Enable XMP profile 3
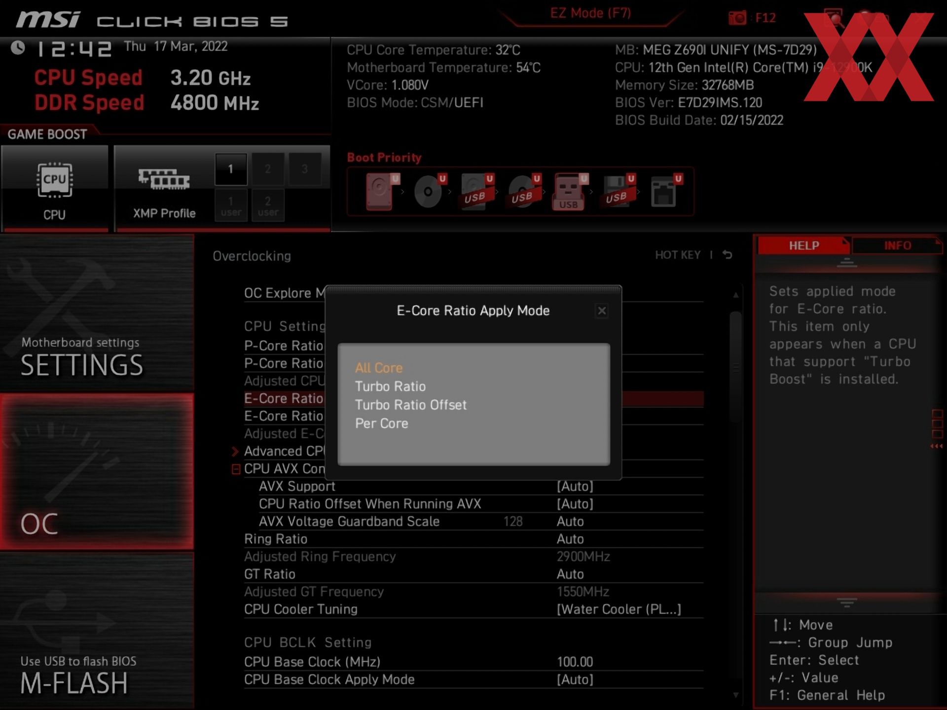Image resolution: width=947 pixels, height=710 pixels. pyautogui.click(x=305, y=169)
